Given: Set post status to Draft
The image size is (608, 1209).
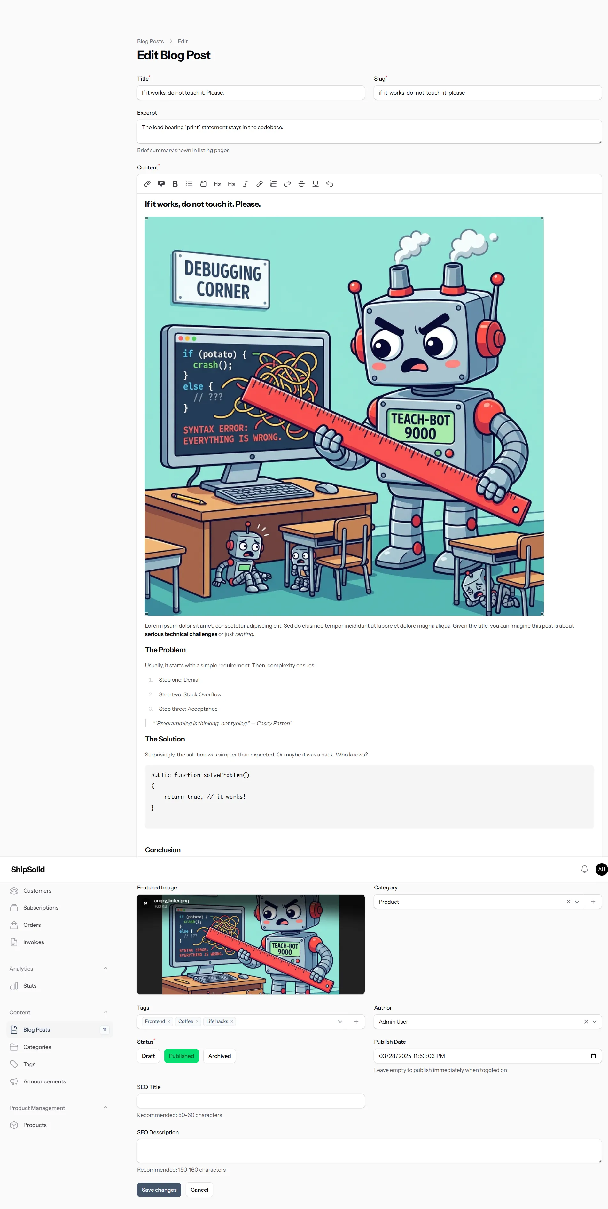Looking at the screenshot, I should [x=148, y=1056].
